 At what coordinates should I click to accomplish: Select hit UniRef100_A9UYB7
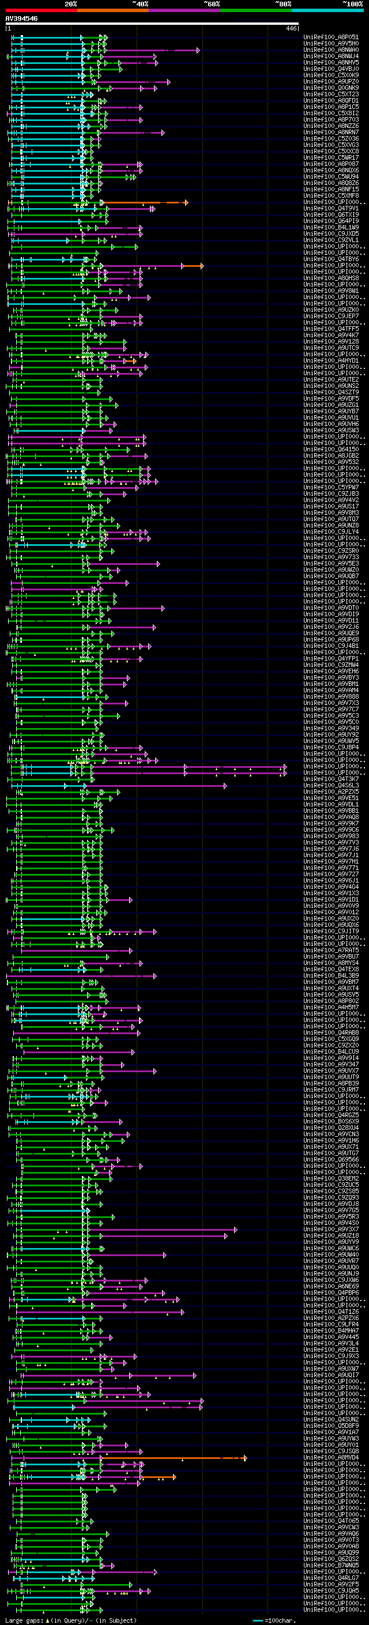pos(331,412)
